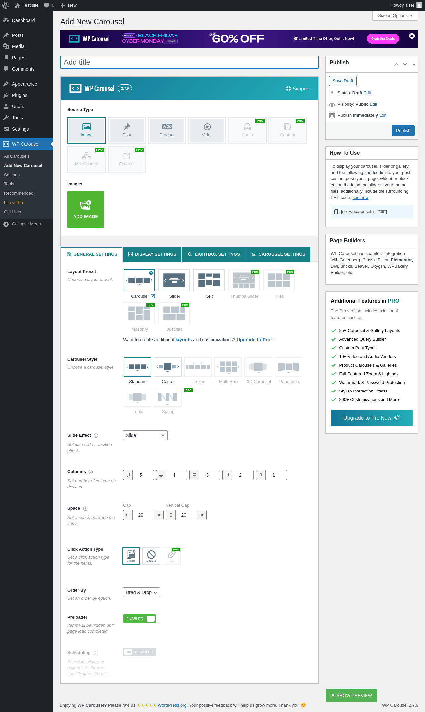Collapse the Publish panel toggle
This screenshot has width=425, height=712.
point(414,64)
